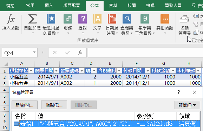The height and width of the screenshot is (131, 203).
Task: Open 其他函數 more functions
Action: [165, 19]
